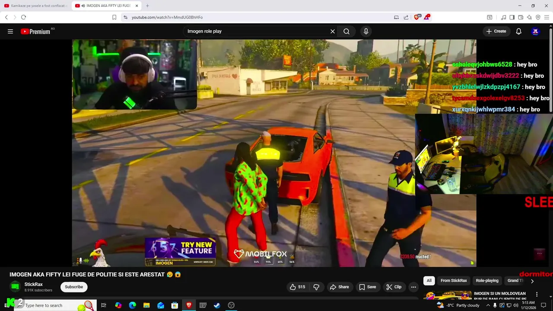Click the Share button
Image resolution: width=553 pixels, height=311 pixels.
coord(339,287)
